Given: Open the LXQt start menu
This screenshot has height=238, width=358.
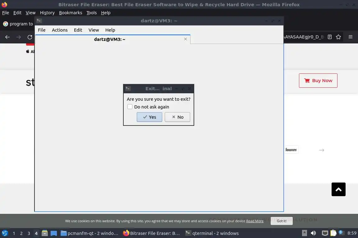Looking at the screenshot, I should 5,233.
